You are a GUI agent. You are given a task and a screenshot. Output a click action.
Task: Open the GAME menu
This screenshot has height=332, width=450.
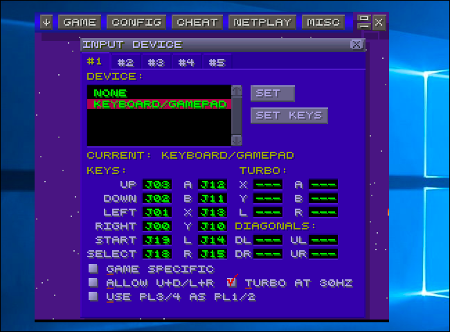click(x=80, y=22)
